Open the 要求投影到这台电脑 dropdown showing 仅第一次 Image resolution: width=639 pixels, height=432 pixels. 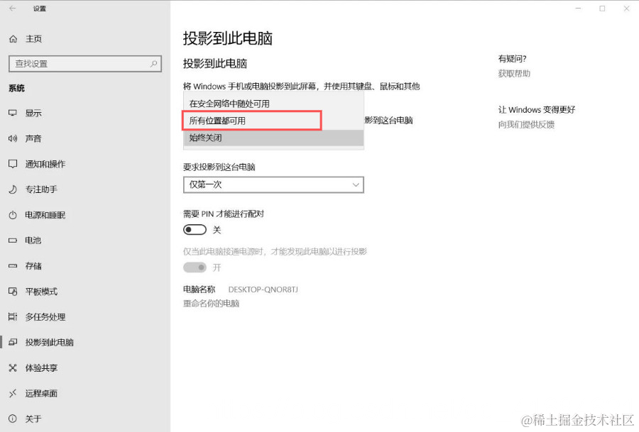[273, 184]
